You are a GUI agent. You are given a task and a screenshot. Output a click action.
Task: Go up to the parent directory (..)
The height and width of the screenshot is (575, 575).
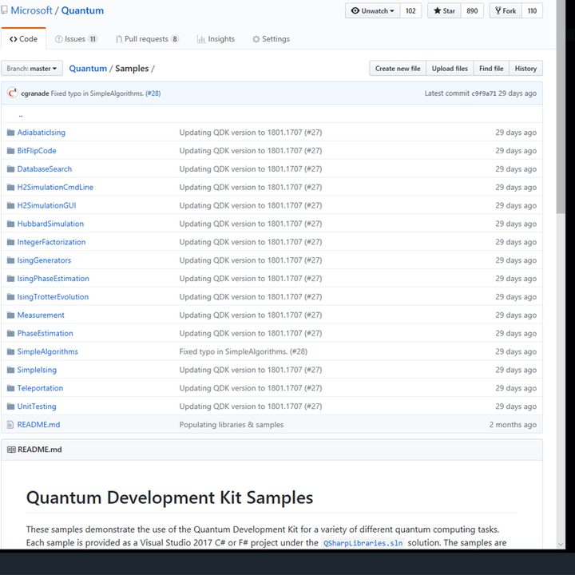click(21, 116)
